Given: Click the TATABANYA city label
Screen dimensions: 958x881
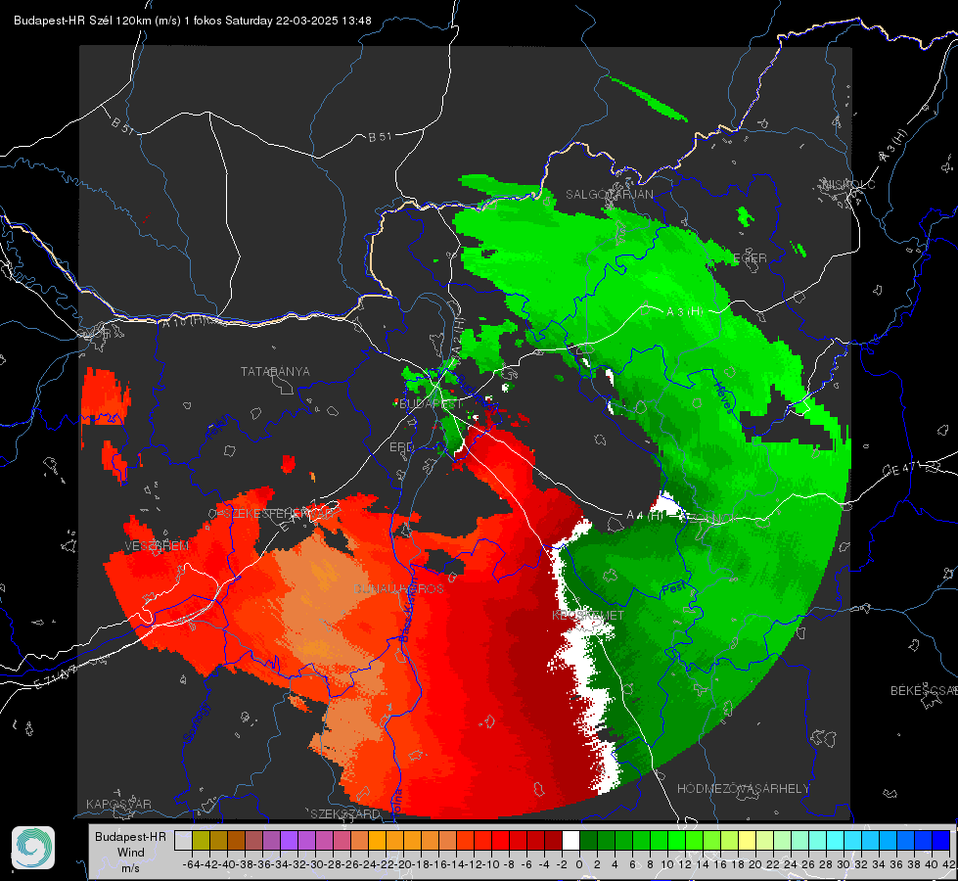Looking at the screenshot, I should pos(275,372).
